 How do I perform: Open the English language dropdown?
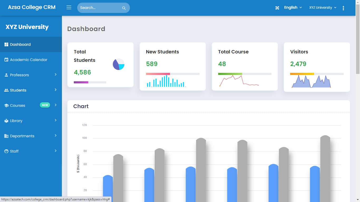[293, 8]
